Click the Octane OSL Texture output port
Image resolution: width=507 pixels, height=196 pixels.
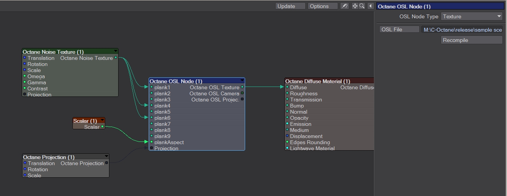[x=242, y=87]
